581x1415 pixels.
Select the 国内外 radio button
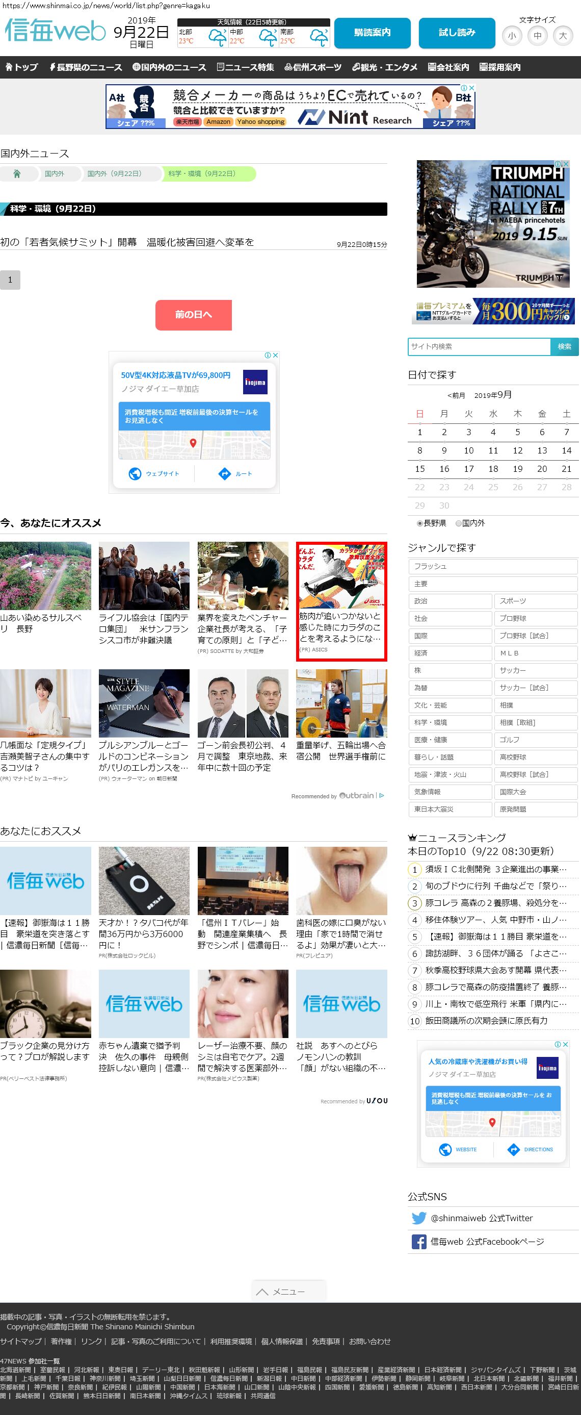coord(459,523)
